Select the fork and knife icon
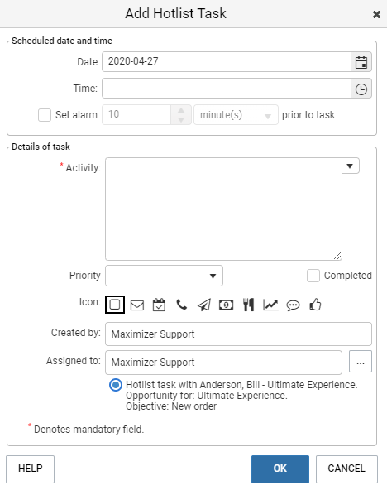This screenshot has width=387, height=495. click(249, 305)
